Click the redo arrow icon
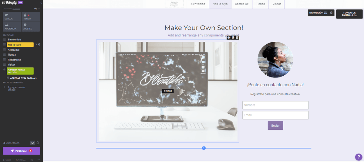The image size is (364, 162). [39, 9]
